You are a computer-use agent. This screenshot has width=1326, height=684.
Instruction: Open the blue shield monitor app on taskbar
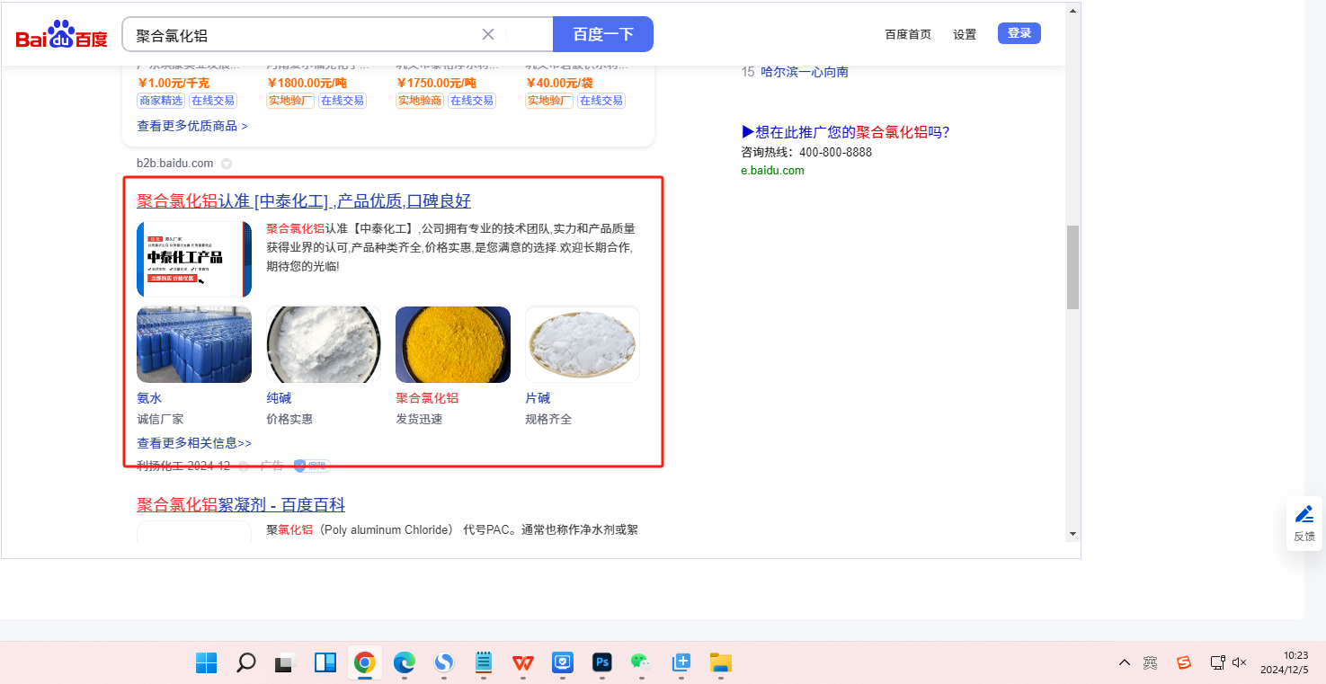point(563,663)
